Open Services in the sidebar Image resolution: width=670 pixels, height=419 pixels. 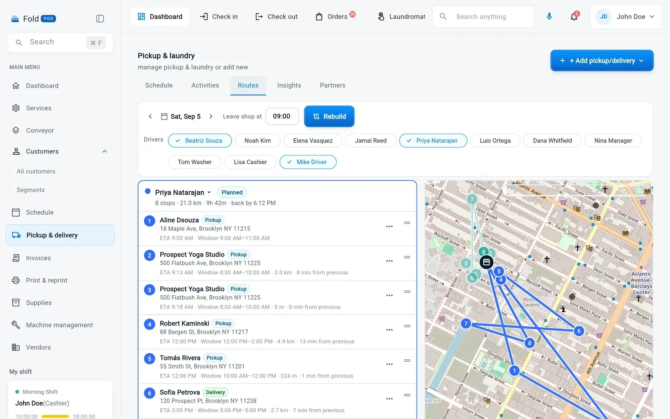click(60, 108)
